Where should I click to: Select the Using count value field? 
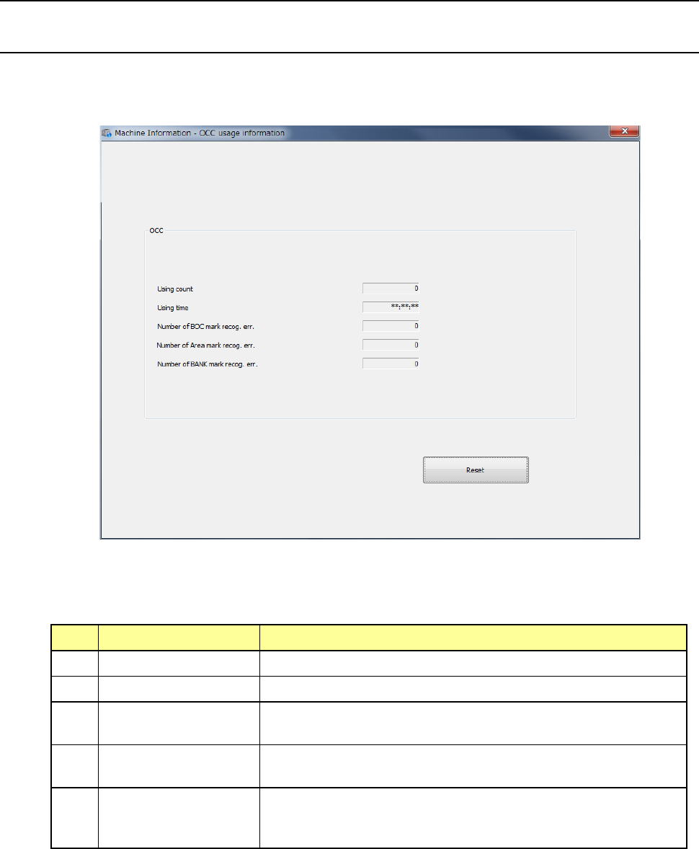tap(391, 289)
